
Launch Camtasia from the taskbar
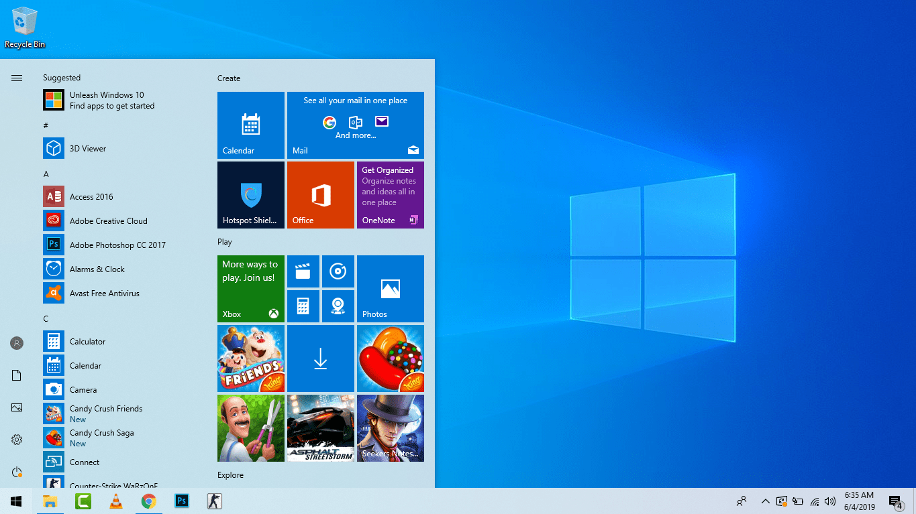(83, 501)
